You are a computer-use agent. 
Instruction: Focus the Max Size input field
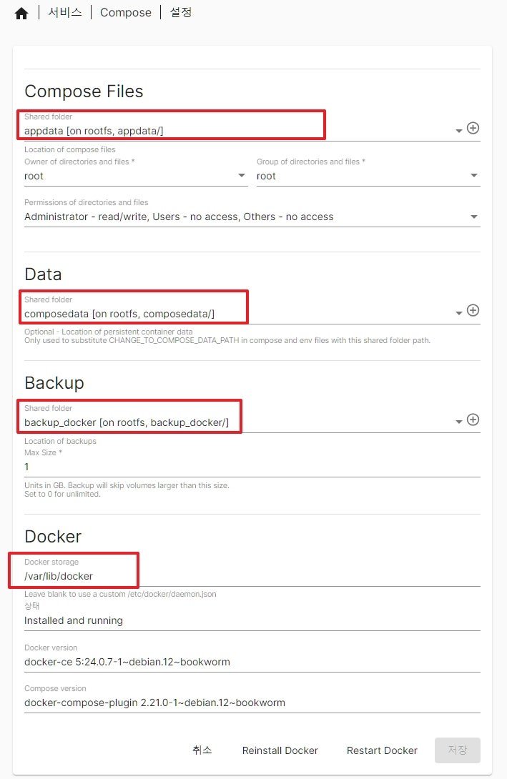pos(252,467)
